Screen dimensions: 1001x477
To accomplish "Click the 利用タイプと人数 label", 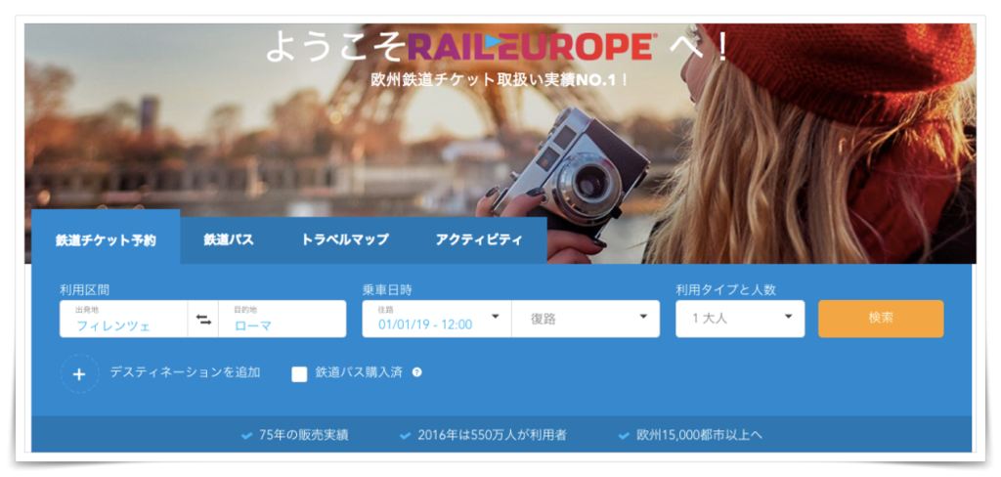I will 726,290.
